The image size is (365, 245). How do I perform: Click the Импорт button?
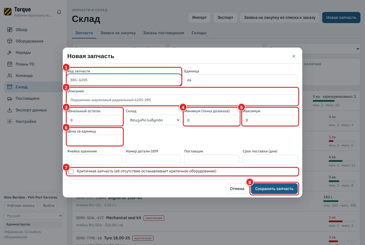click(x=199, y=17)
